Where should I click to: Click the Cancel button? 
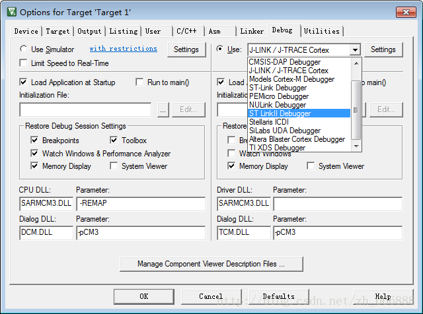[x=211, y=296]
